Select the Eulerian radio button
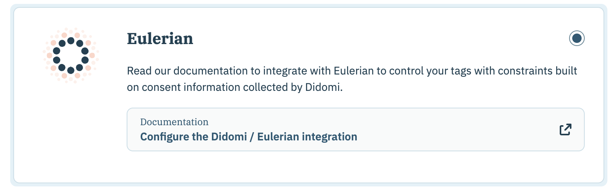Screen dimensions: 616x195 pyautogui.click(x=577, y=38)
